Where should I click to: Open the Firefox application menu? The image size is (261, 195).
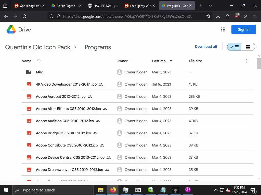coord(255,16)
